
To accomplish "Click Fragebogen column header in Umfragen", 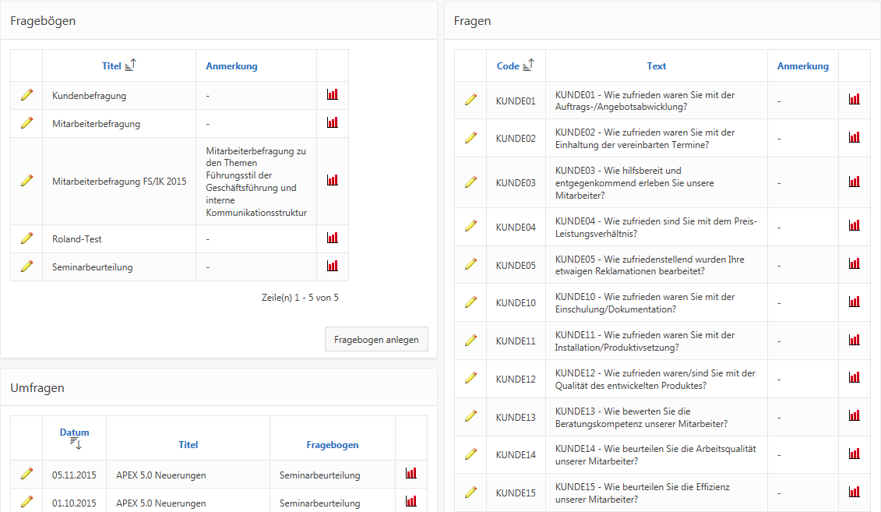I will pos(332,445).
